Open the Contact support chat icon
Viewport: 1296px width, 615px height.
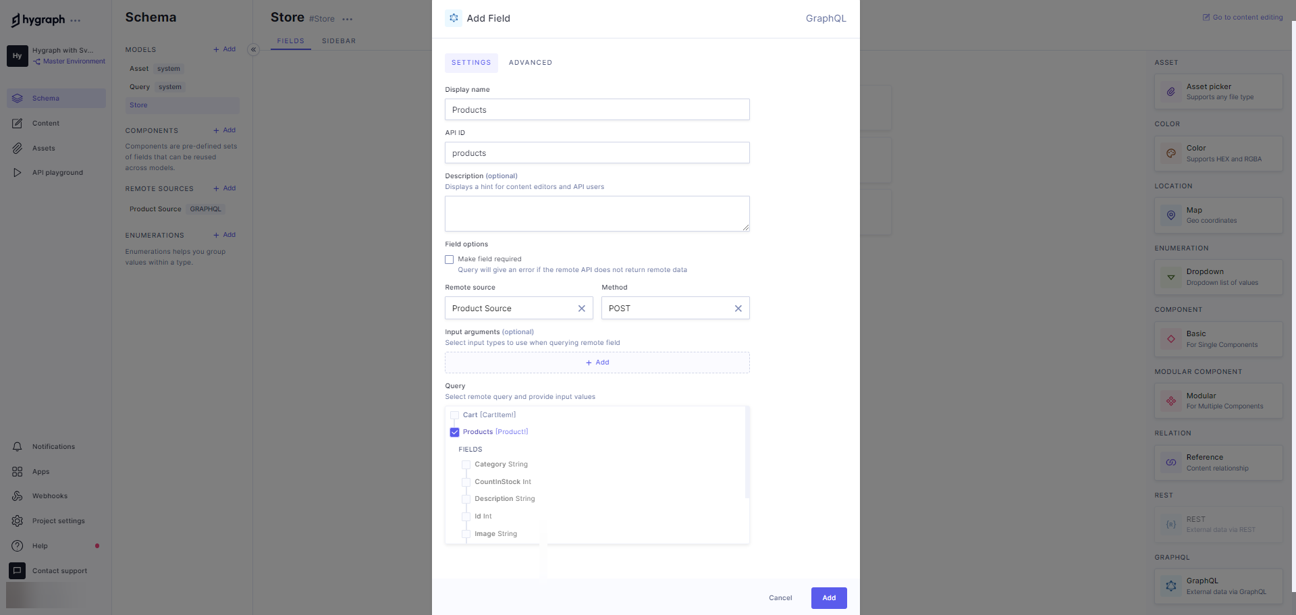point(18,571)
